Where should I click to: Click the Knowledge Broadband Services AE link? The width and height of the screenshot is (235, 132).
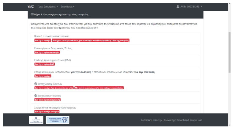183,120
